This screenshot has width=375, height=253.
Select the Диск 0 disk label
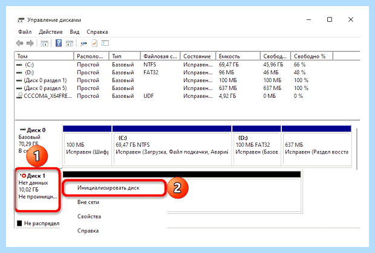coord(36,130)
